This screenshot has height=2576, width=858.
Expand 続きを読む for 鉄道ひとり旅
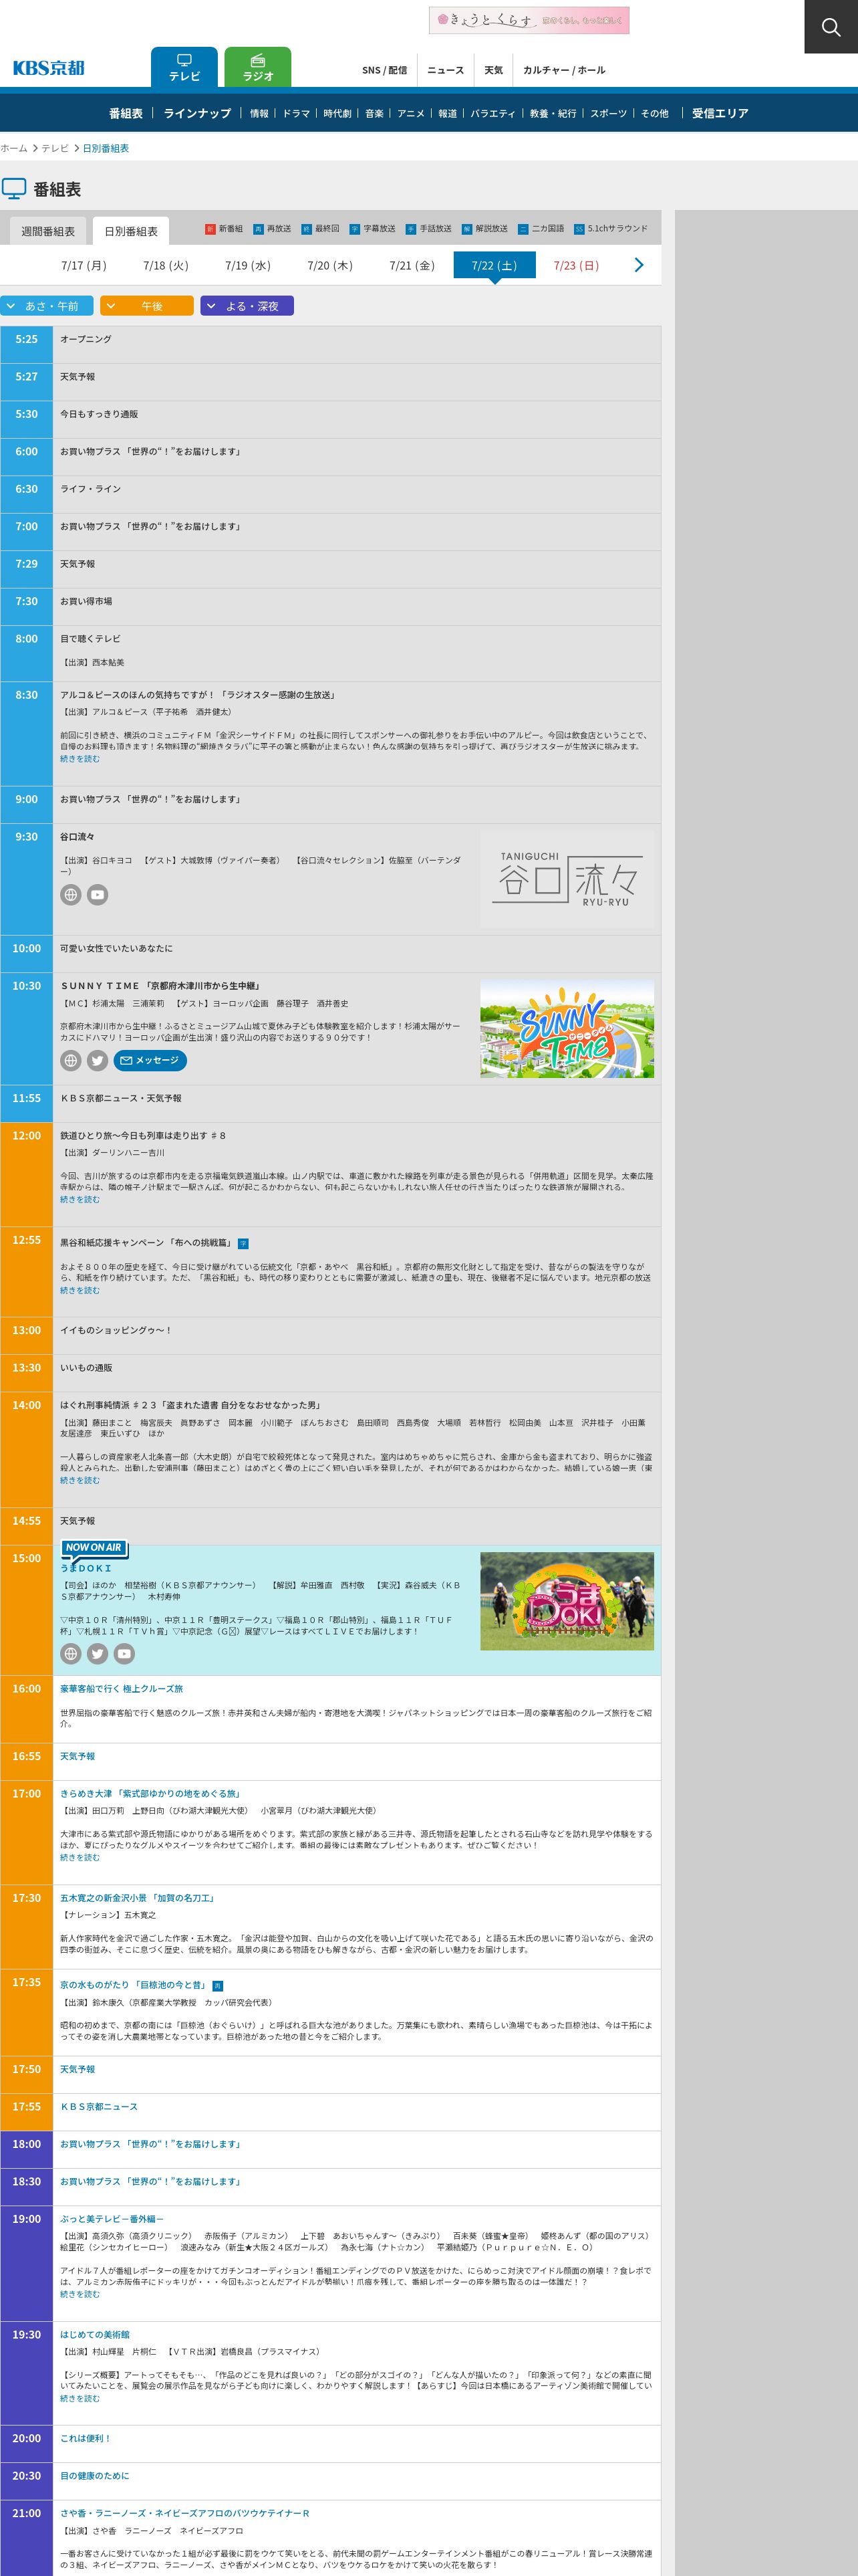point(80,1199)
